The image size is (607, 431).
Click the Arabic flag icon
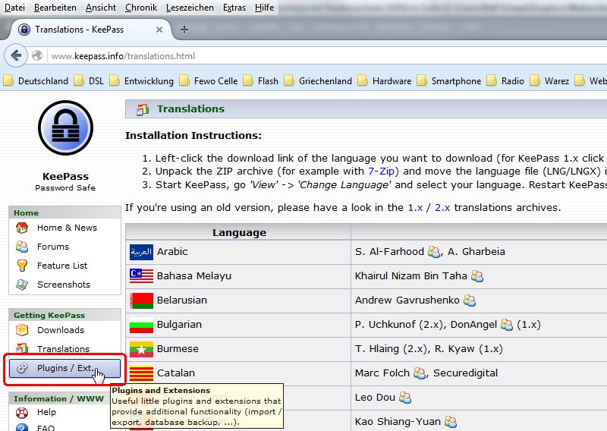coord(141,252)
